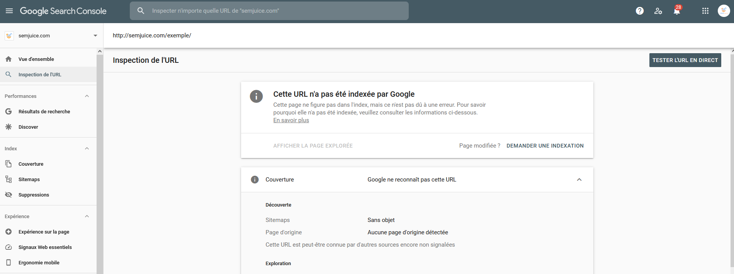Screen dimensions: 734x274
Task: Click the Couverture pages icon
Action: click(8, 164)
